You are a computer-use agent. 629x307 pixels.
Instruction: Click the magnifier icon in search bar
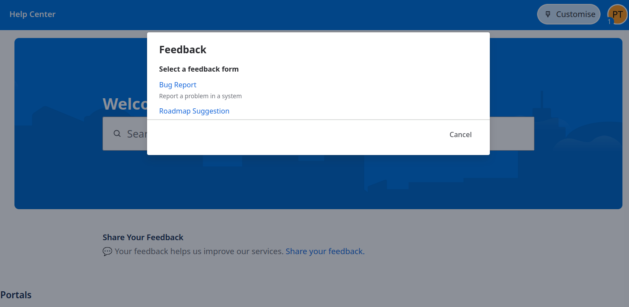[x=117, y=134]
